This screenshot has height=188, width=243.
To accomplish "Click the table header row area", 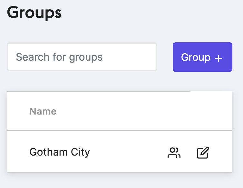I will click(120, 111).
